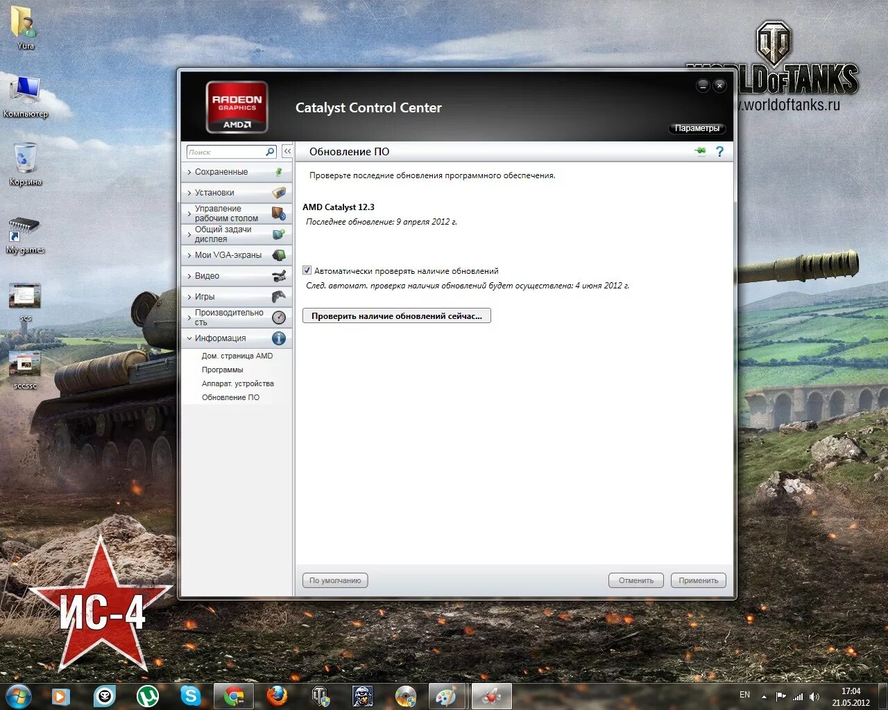Screen dimensions: 888x710
Task: Open Аппарат. устройства info page
Action: pyautogui.click(x=238, y=383)
